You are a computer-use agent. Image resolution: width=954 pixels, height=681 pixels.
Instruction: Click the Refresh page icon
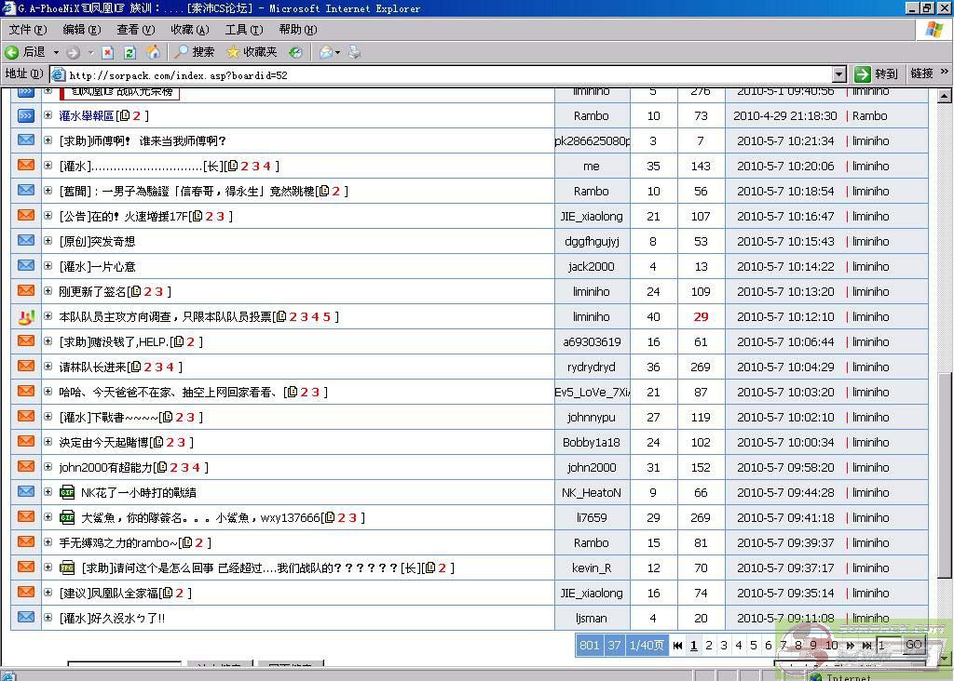(x=129, y=52)
